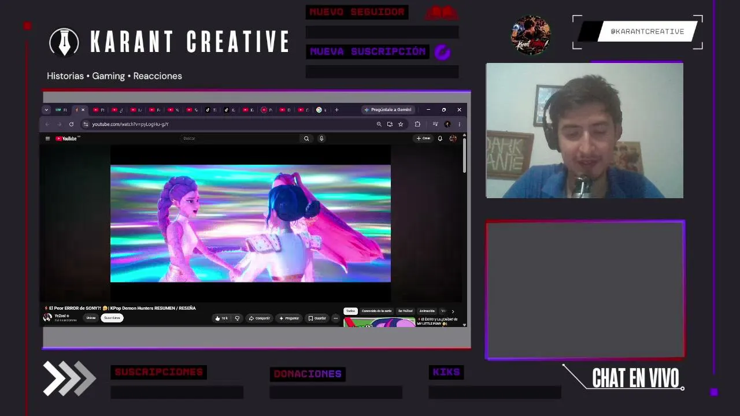
Task: Open Chrome media controls icon
Action: click(435, 124)
